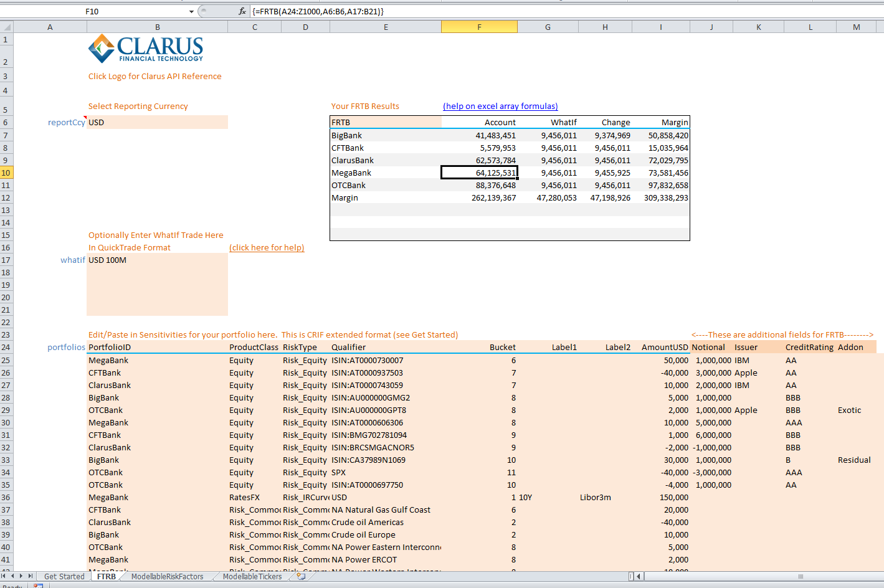Select the Libor3m label cell

(605, 497)
